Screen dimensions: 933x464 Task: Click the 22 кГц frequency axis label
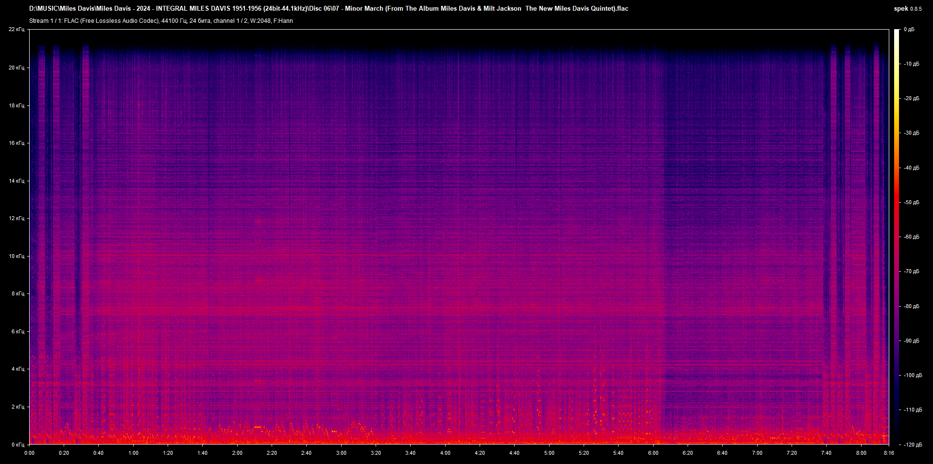coord(17,30)
